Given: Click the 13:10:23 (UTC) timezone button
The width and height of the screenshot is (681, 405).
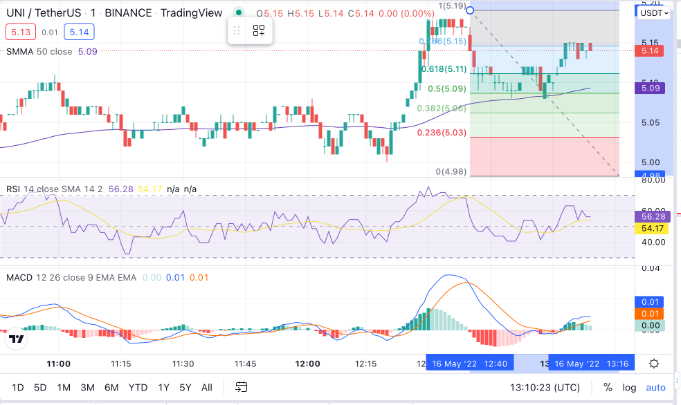Looking at the screenshot, I should (545, 387).
